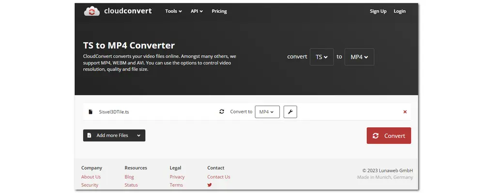Image resolution: width=484 pixels, height=193 pixels.
Task: Click Sign Up in the header
Action: pyautogui.click(x=378, y=11)
